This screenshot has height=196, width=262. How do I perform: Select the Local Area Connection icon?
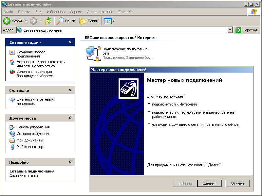click(93, 53)
